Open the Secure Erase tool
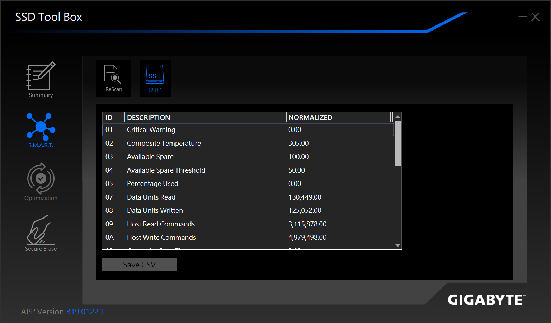551x323 pixels. [41, 230]
